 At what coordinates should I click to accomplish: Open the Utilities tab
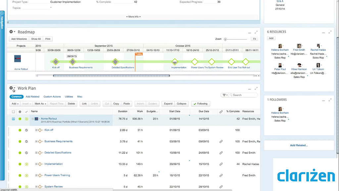click(69, 96)
